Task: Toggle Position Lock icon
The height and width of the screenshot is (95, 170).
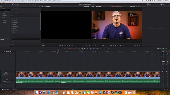Action: tap(87, 49)
